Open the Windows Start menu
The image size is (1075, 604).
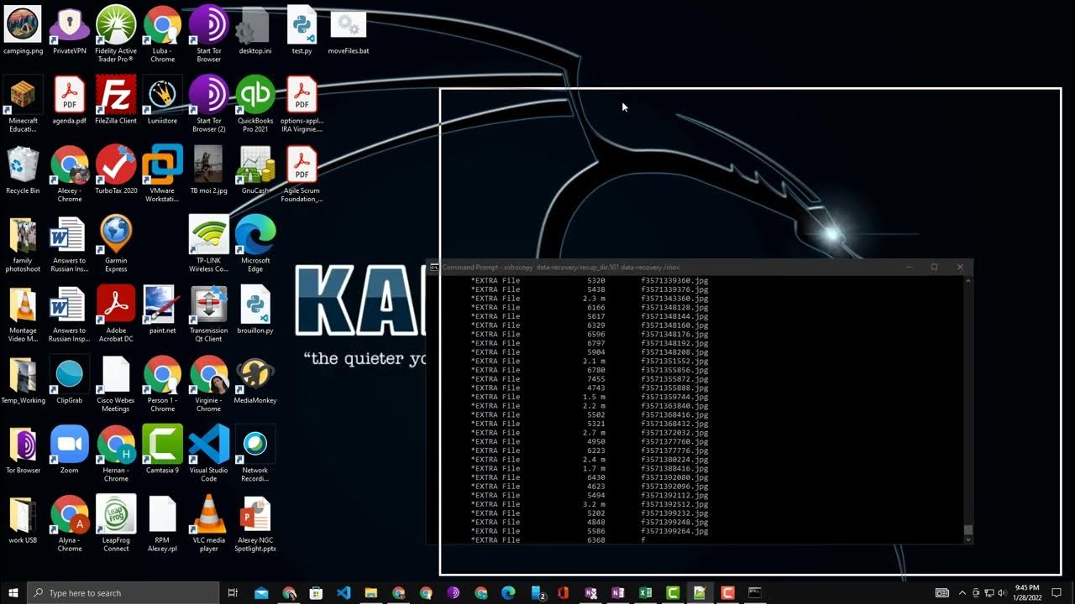coord(13,592)
